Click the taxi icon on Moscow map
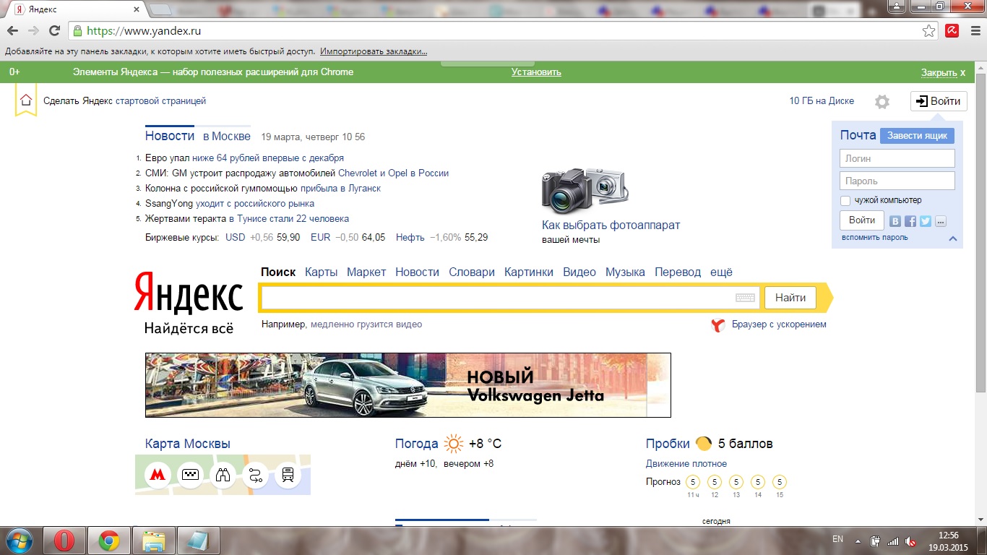The width and height of the screenshot is (987, 555). point(190,475)
